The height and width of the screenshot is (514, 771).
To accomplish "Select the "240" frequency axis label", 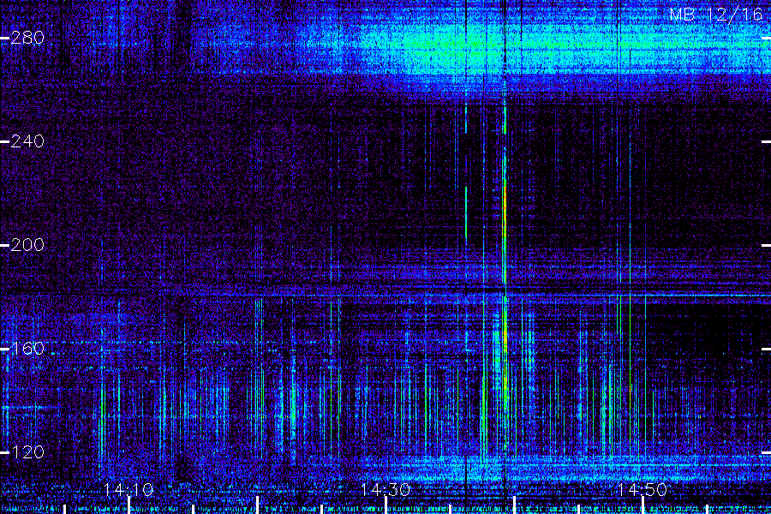I will coord(27,141).
